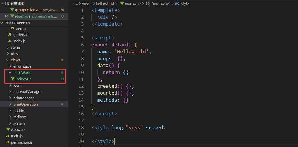The width and height of the screenshot is (298, 147).
Task: Place cursor on 'HelloWorld' name string
Action: point(132,51)
